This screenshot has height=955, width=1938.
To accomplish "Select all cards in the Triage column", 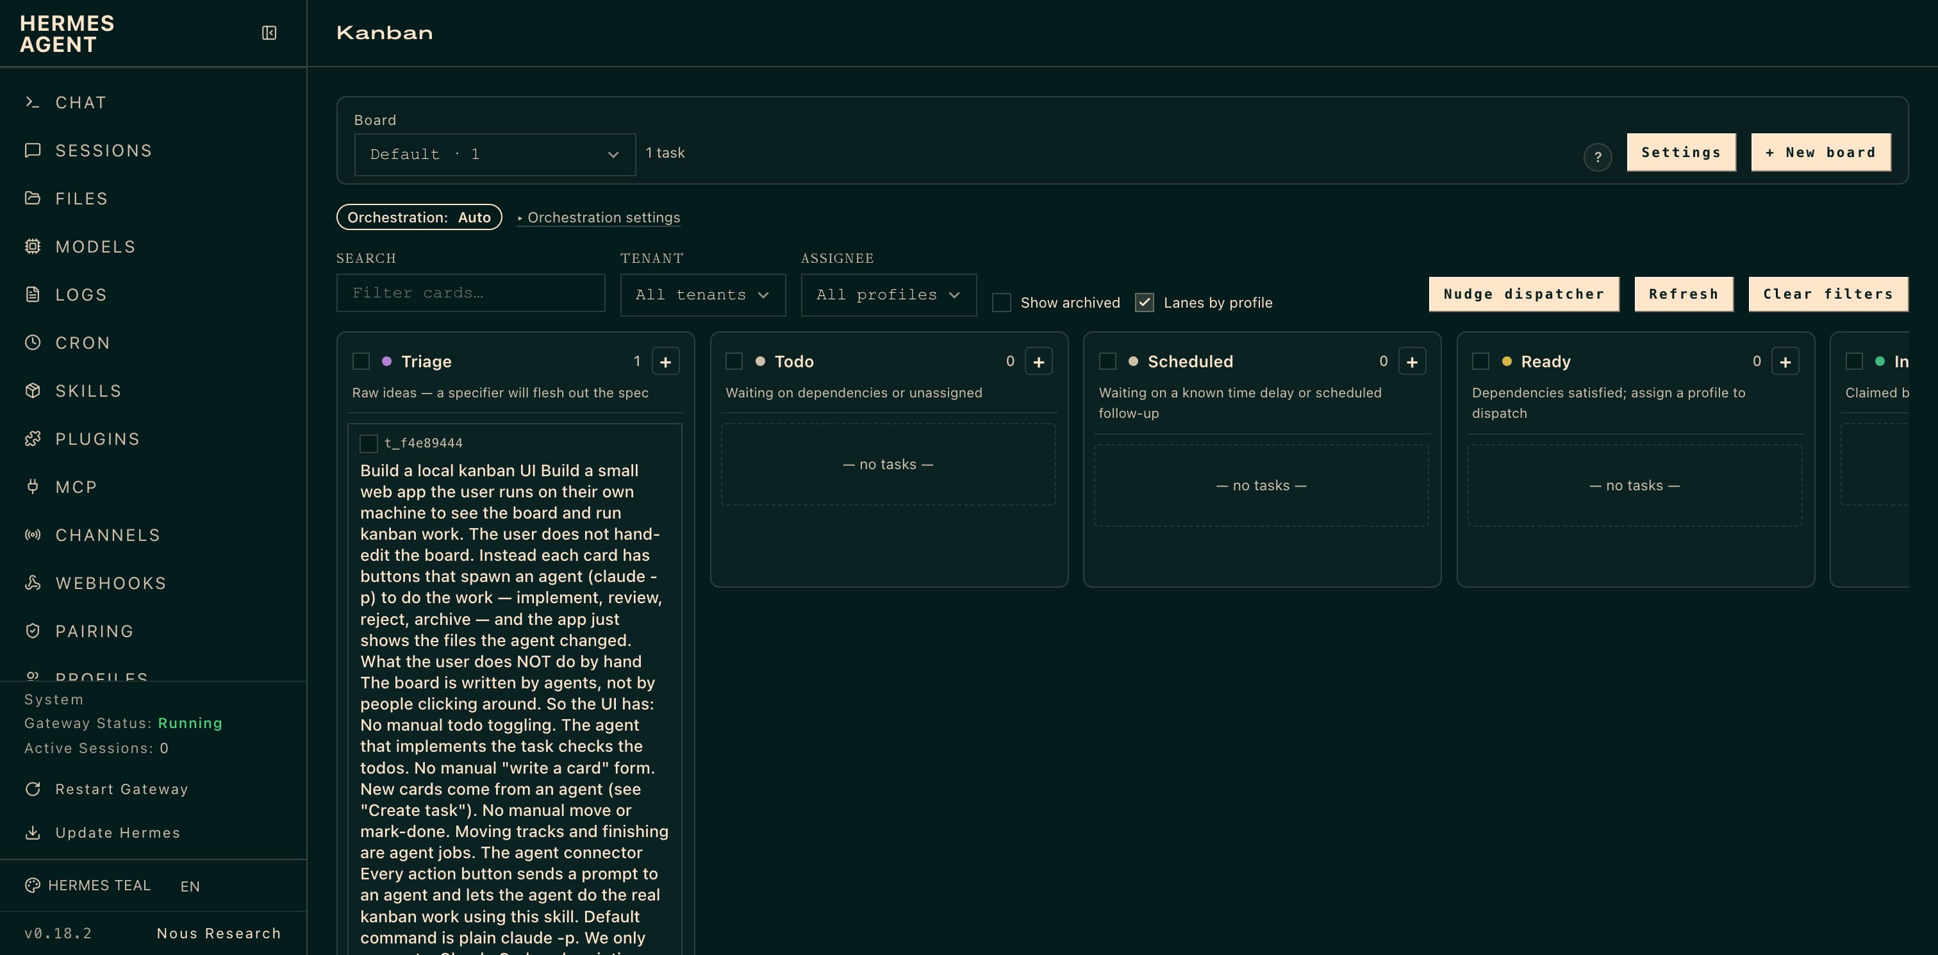I will point(361,362).
